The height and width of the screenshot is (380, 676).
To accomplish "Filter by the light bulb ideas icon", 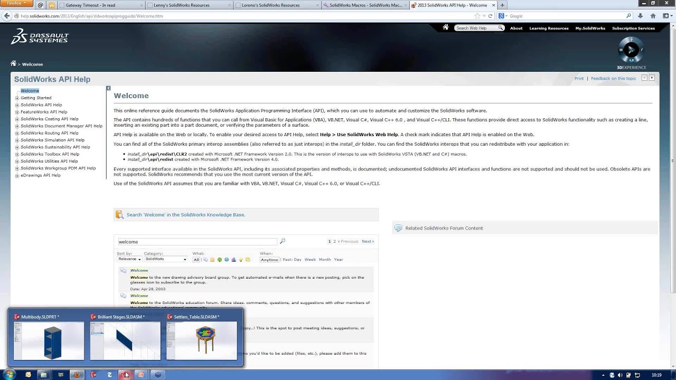I will (241, 260).
